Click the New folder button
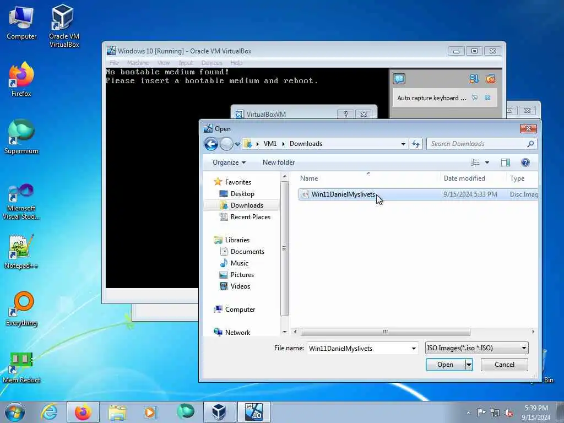 (278, 162)
